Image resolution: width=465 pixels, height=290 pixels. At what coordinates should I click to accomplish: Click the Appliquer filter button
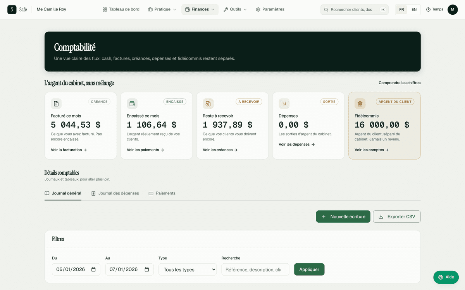click(309, 270)
